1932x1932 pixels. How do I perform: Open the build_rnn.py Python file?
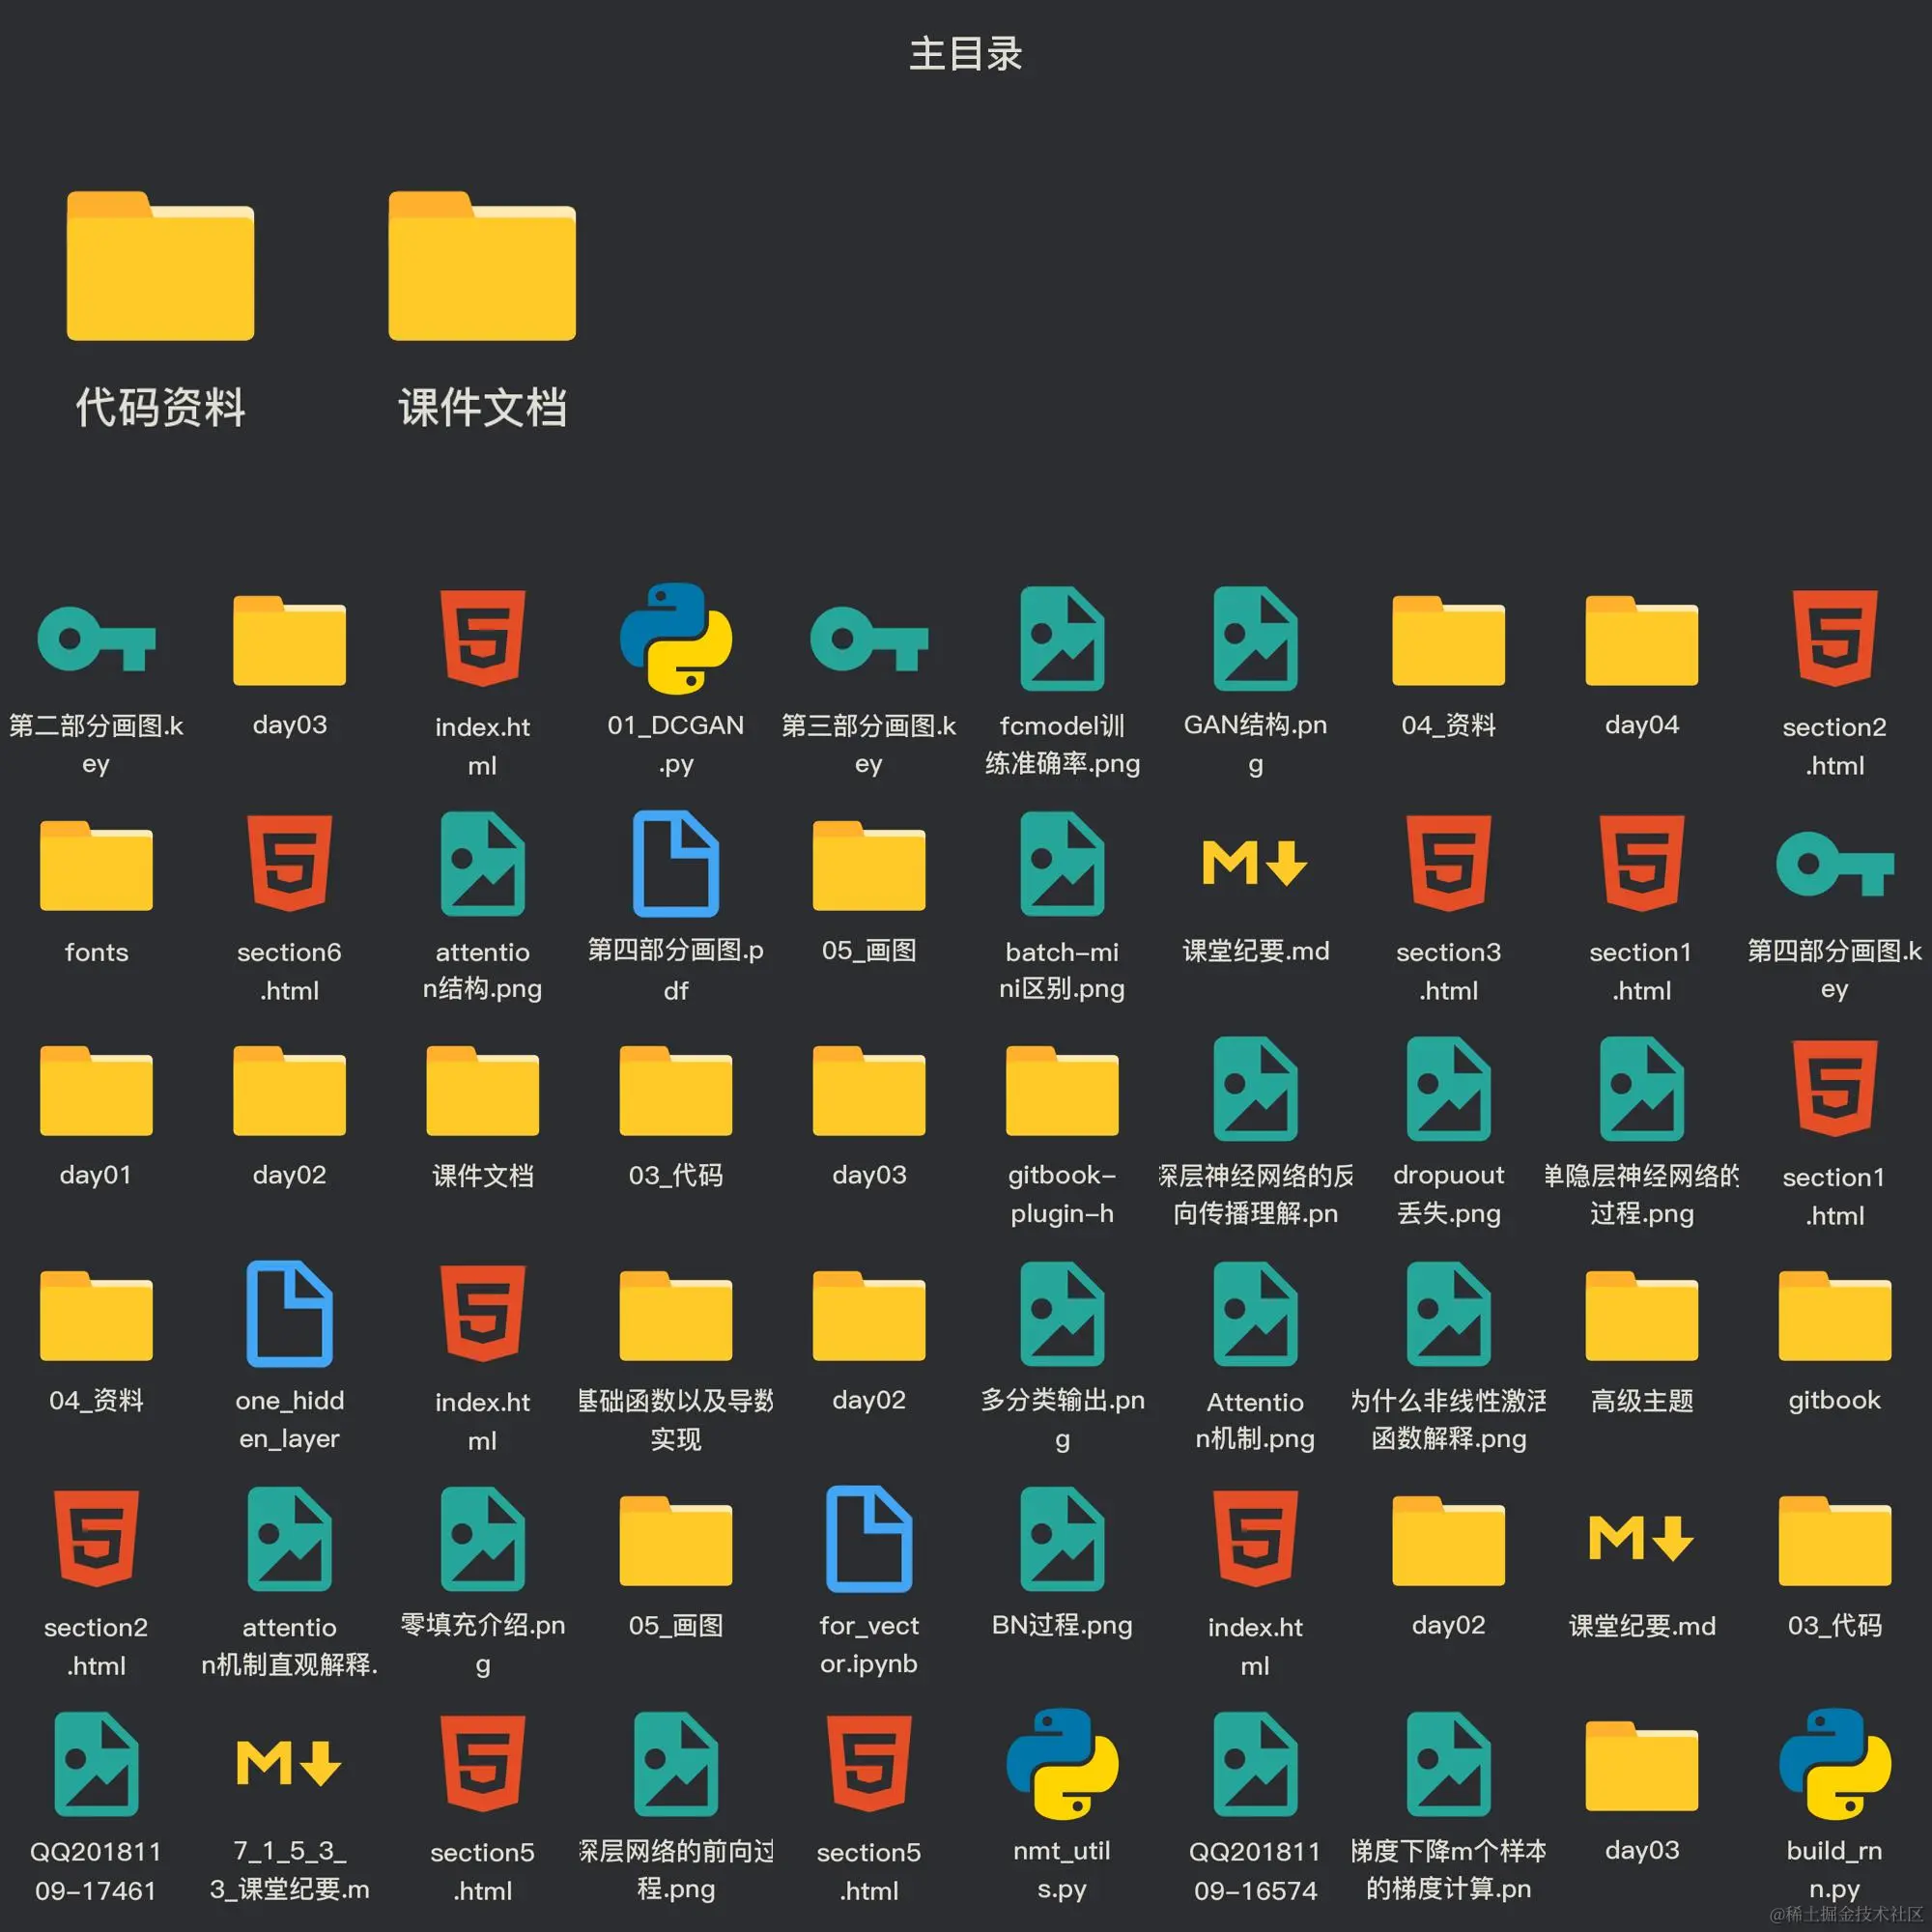[1834, 1764]
